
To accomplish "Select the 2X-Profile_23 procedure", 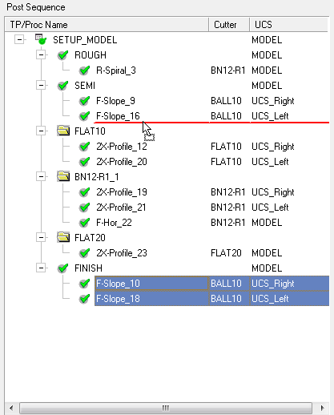I will pyautogui.click(x=122, y=253).
